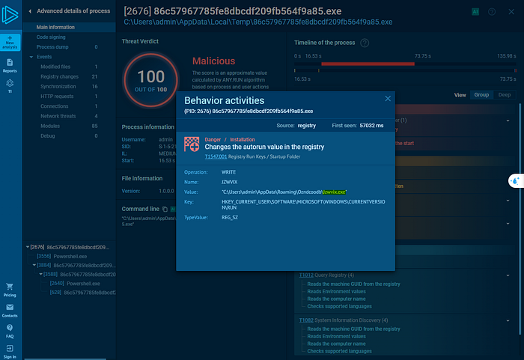
Task: Switch view to Deep
Action: pos(505,95)
